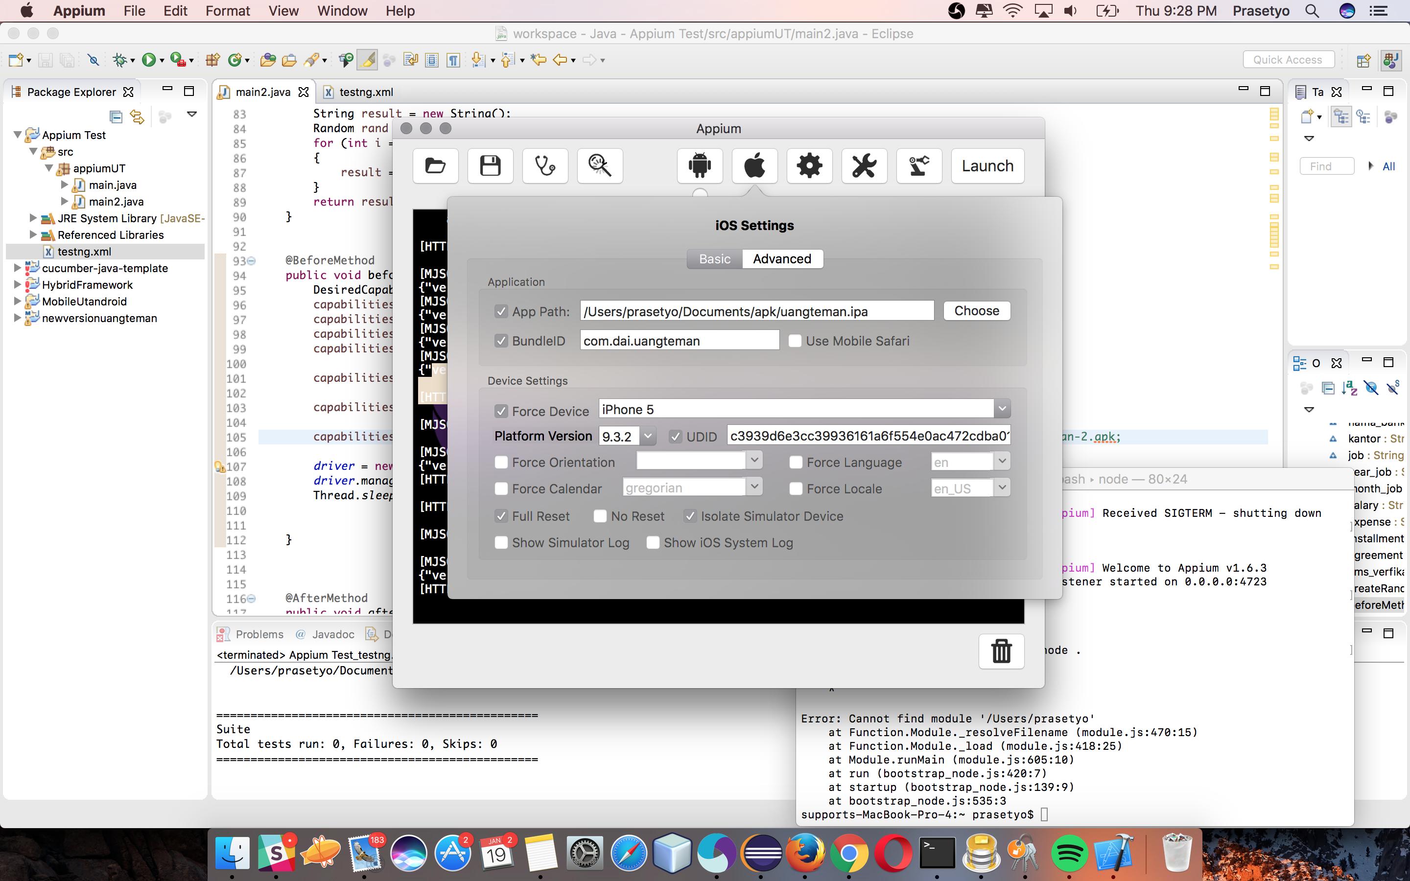
Task: Open Spotify from the dock
Action: [1069, 853]
